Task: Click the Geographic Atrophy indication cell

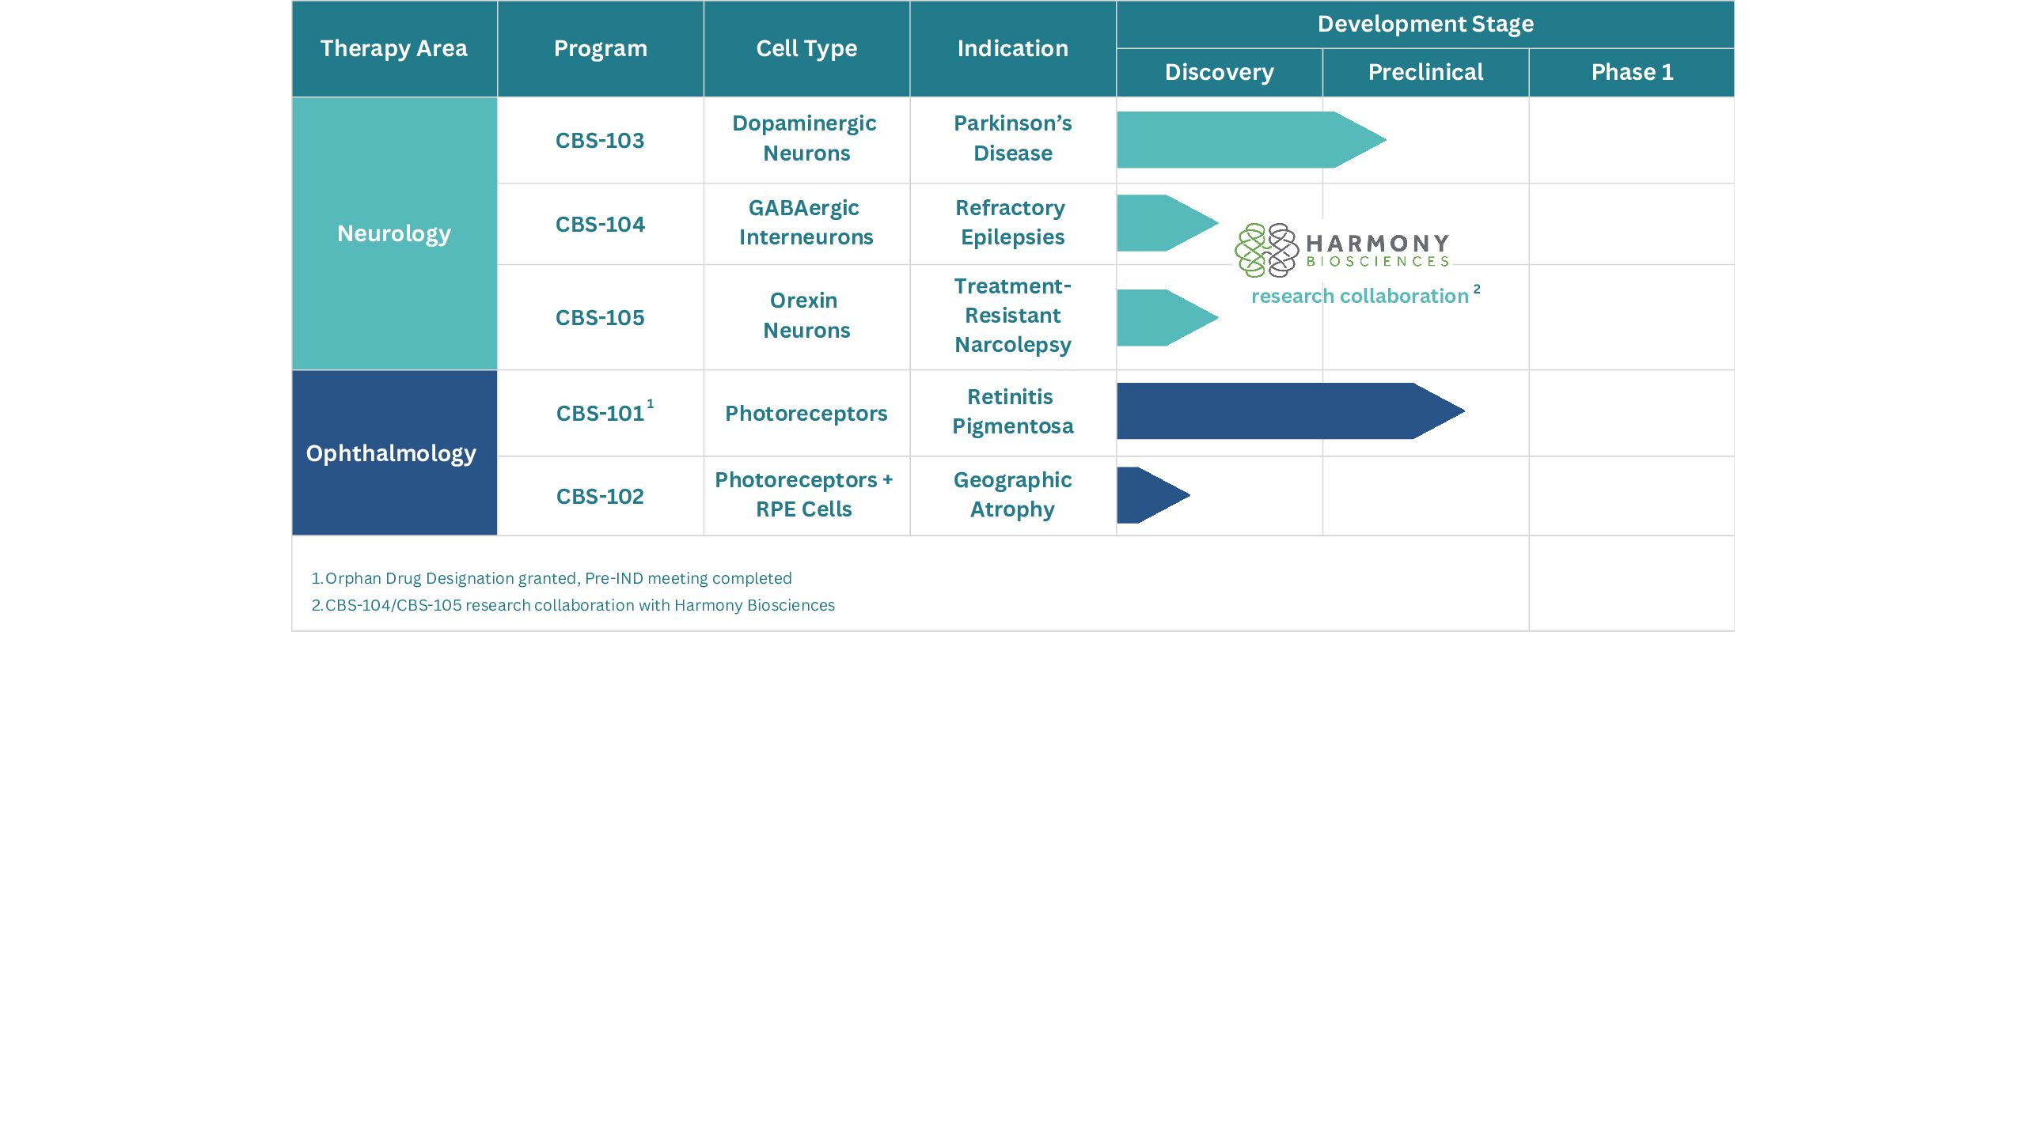Action: [1012, 494]
